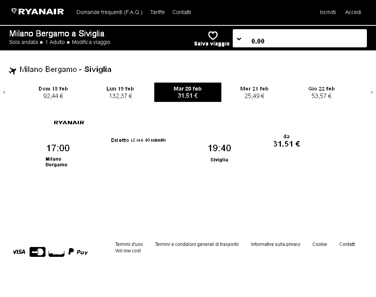This screenshot has height=297, width=376.
Task: Select the Mer 21 feb date tab
Action: click(254, 92)
